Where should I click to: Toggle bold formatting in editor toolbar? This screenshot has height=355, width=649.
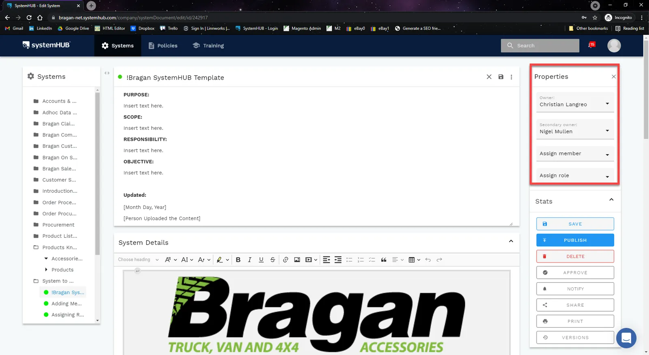238,260
